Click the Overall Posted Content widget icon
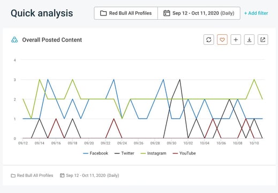This screenshot has width=278, height=193. [14, 40]
